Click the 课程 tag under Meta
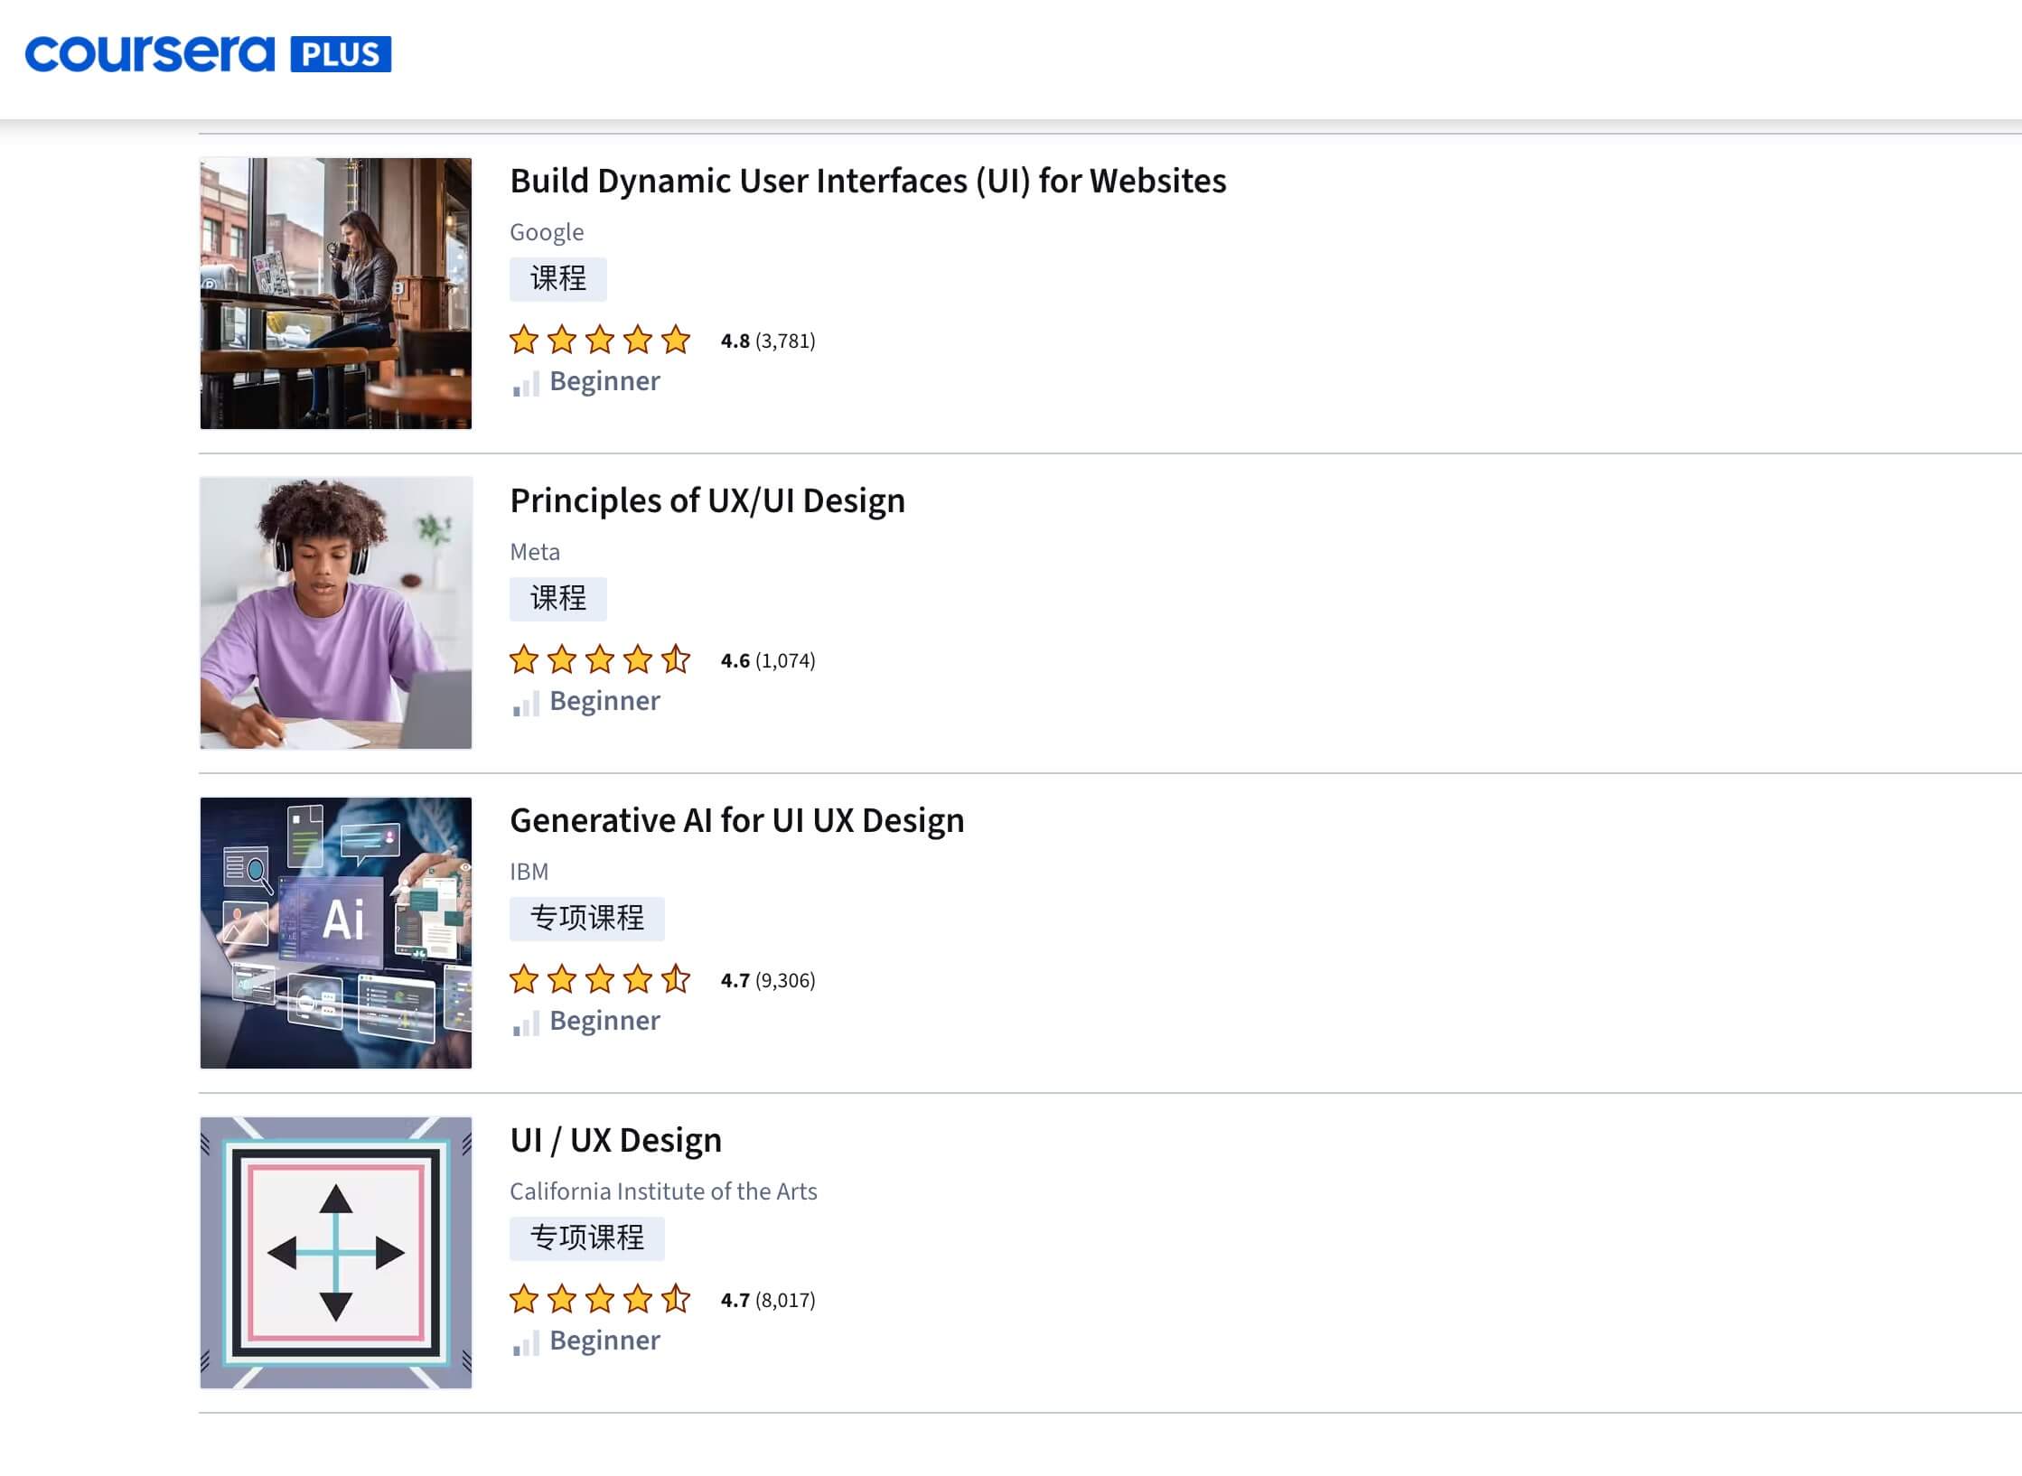Screen dimensions: 2022x1476 point(557,598)
